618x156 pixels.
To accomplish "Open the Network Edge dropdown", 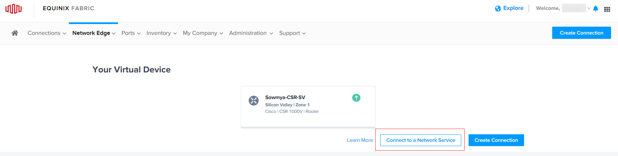I will 94,33.
